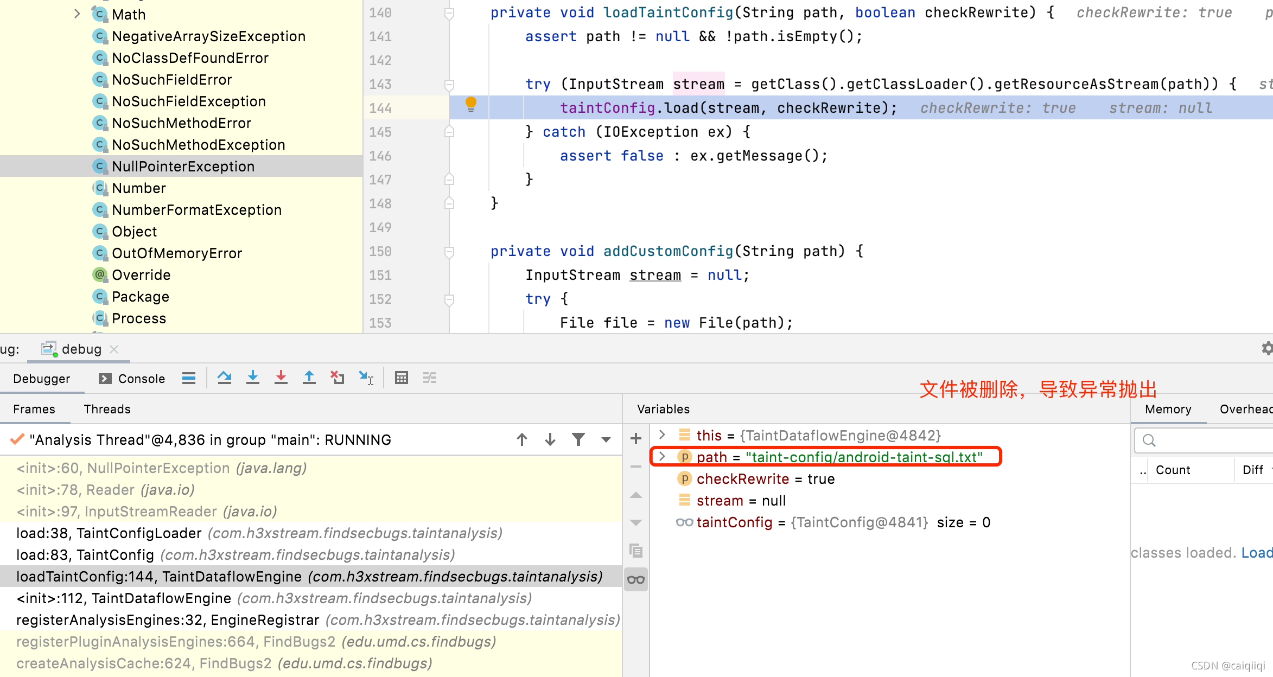1273x677 pixels.
Task: Select the stream = null variable
Action: pyautogui.click(x=741, y=500)
